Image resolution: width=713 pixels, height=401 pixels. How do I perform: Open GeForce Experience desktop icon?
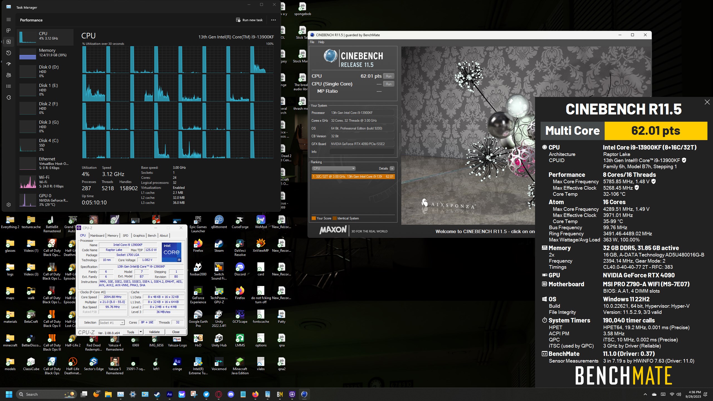(198, 295)
